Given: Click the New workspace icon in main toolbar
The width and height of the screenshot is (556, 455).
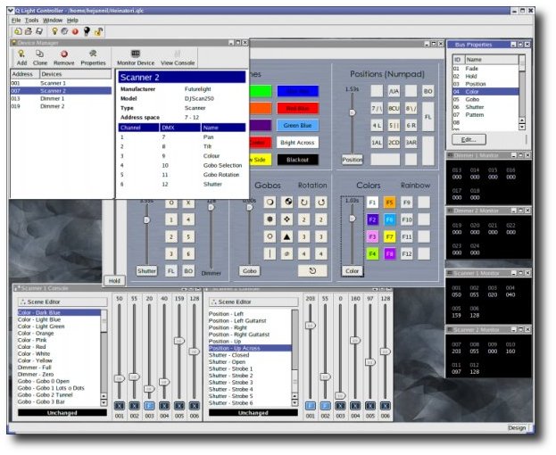Looking at the screenshot, I should point(18,31).
